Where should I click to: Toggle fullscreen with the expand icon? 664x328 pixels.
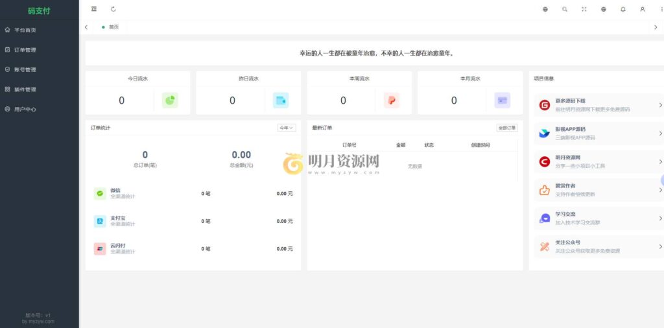point(584,9)
